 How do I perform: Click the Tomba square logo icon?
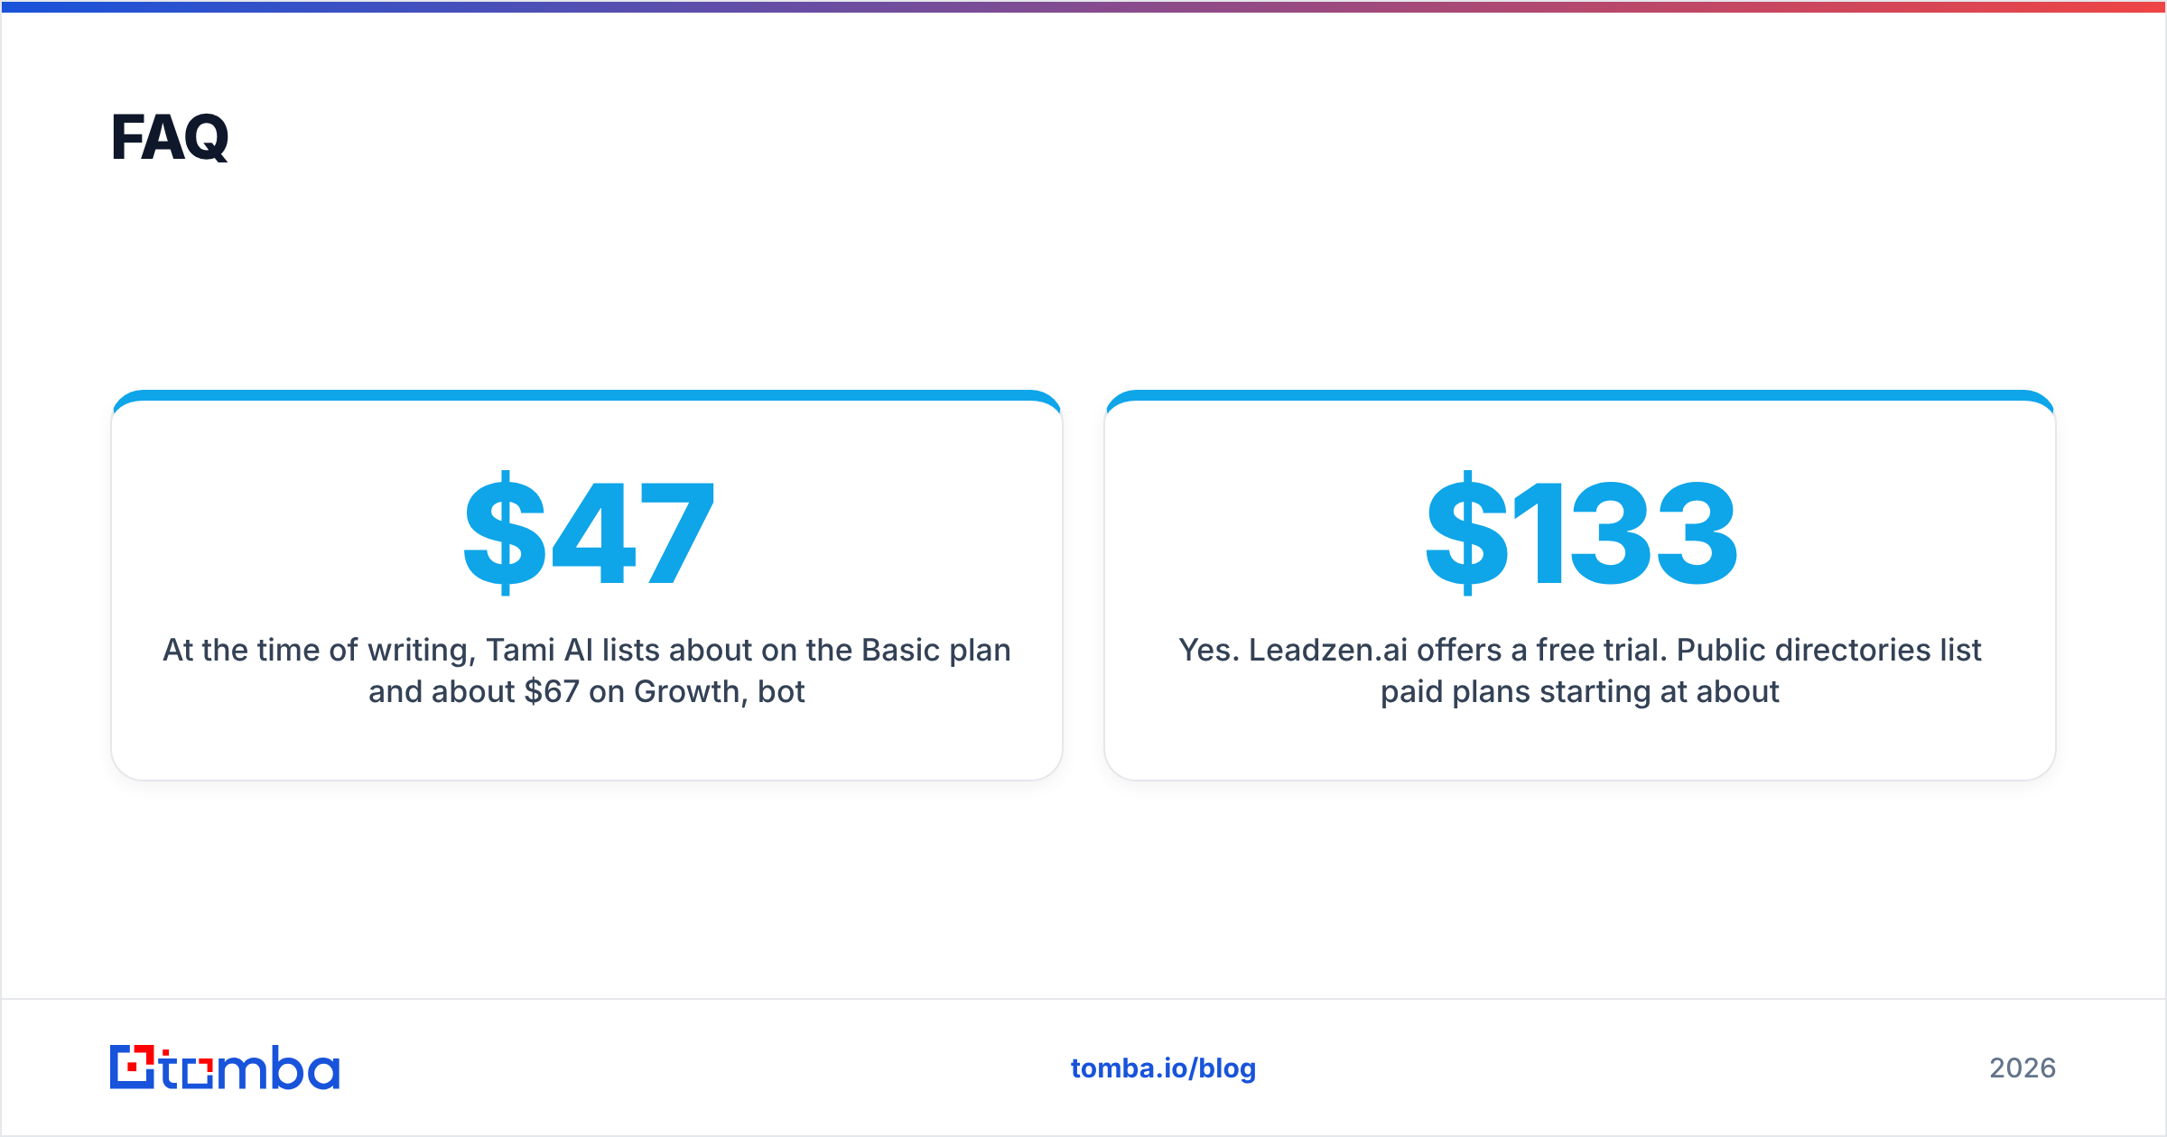[133, 1067]
